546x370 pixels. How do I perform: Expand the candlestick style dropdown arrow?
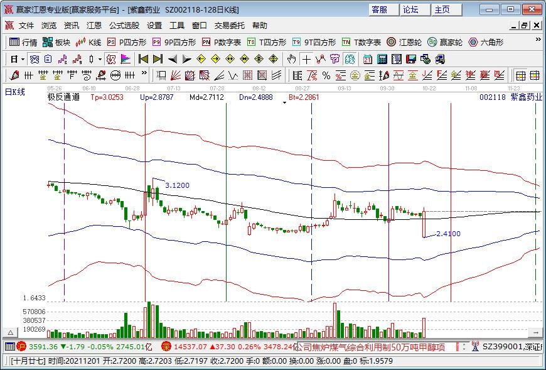coord(100,59)
